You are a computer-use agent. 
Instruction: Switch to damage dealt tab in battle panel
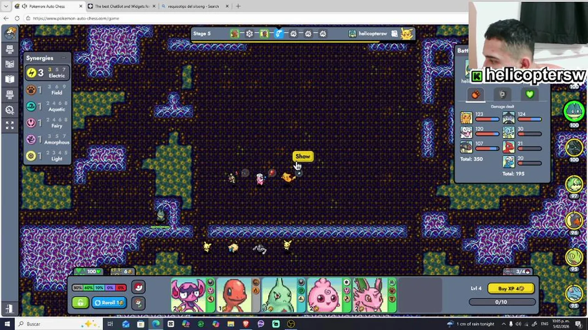pyautogui.click(x=475, y=94)
